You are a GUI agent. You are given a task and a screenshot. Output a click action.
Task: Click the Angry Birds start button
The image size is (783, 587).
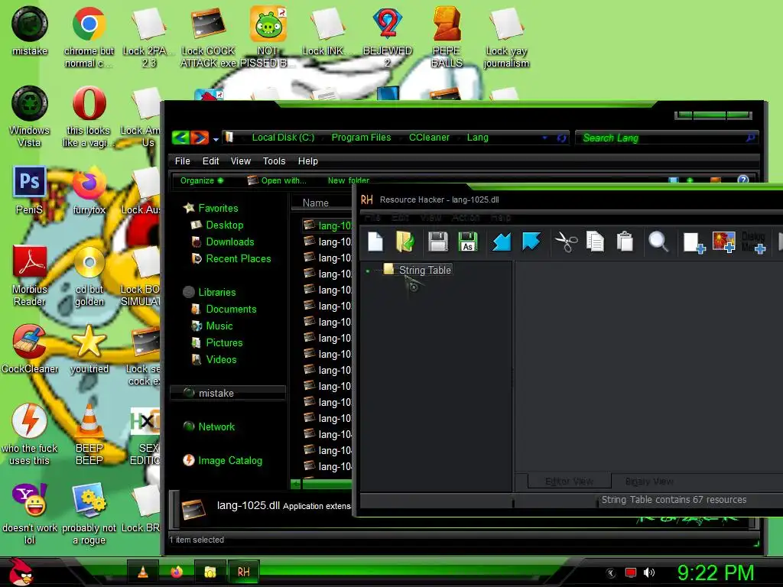[x=21, y=571]
